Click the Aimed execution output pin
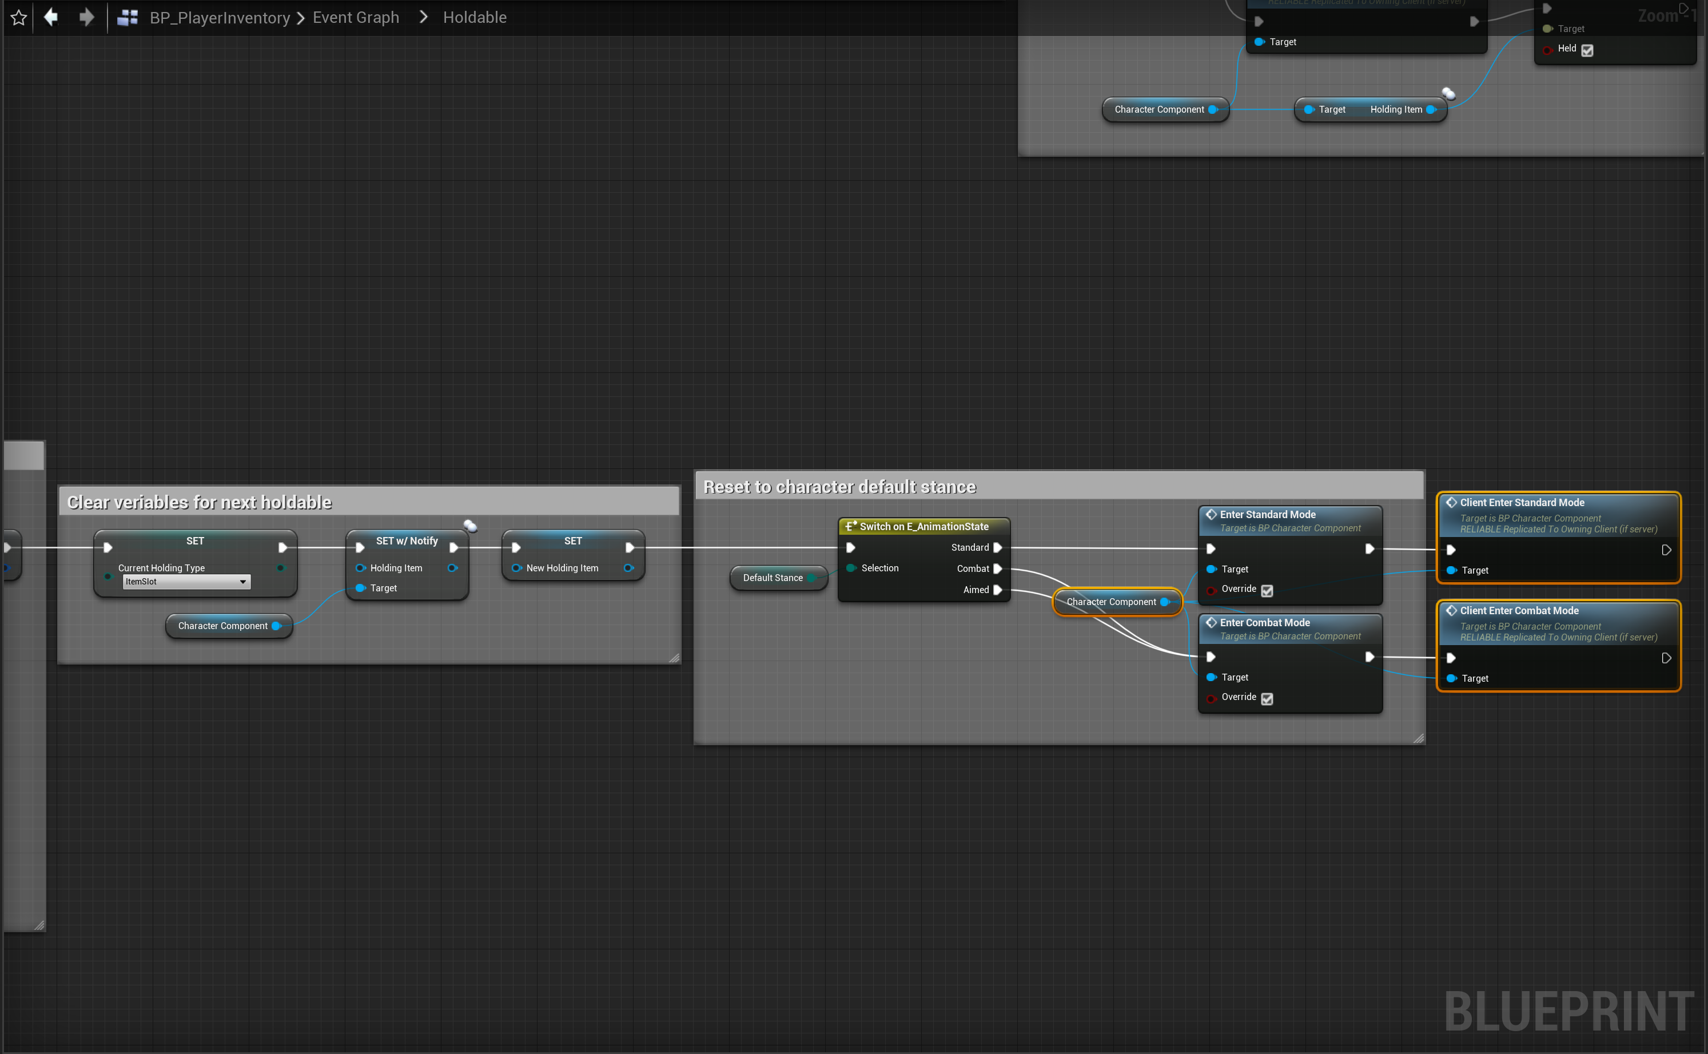Viewport: 1708px width, 1054px height. pos(998,590)
